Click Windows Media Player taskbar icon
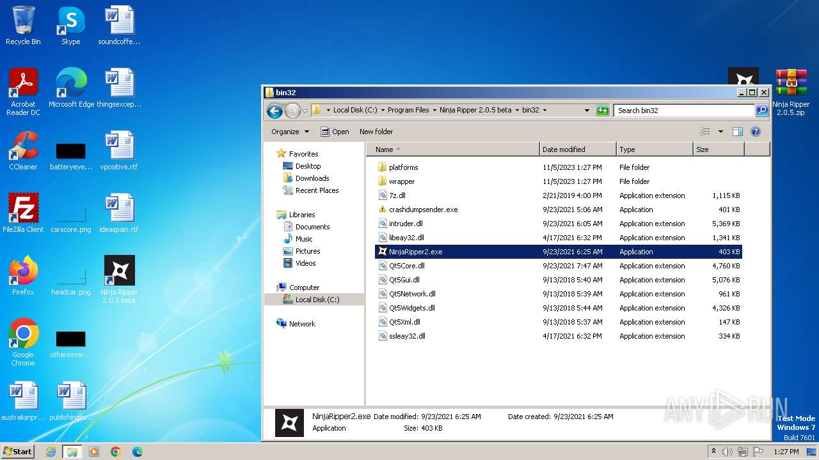This screenshot has height=460, width=819. point(94,452)
